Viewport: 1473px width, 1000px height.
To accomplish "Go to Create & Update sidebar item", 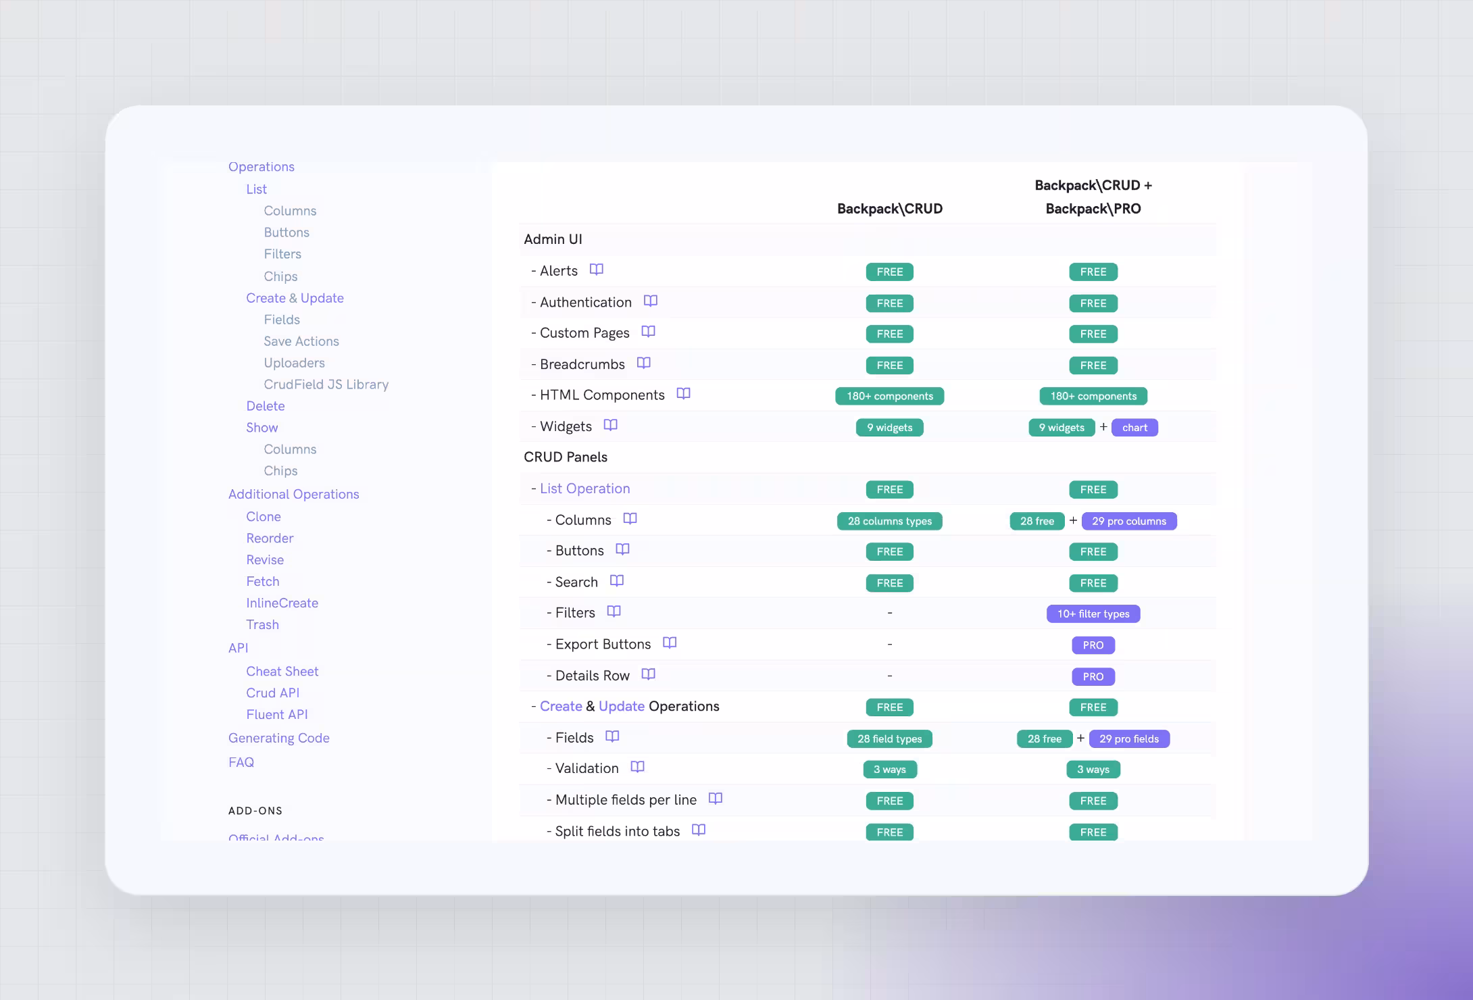I will (295, 298).
